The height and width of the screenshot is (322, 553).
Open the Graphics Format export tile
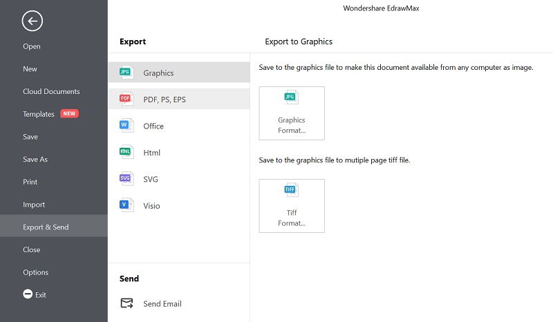click(292, 113)
